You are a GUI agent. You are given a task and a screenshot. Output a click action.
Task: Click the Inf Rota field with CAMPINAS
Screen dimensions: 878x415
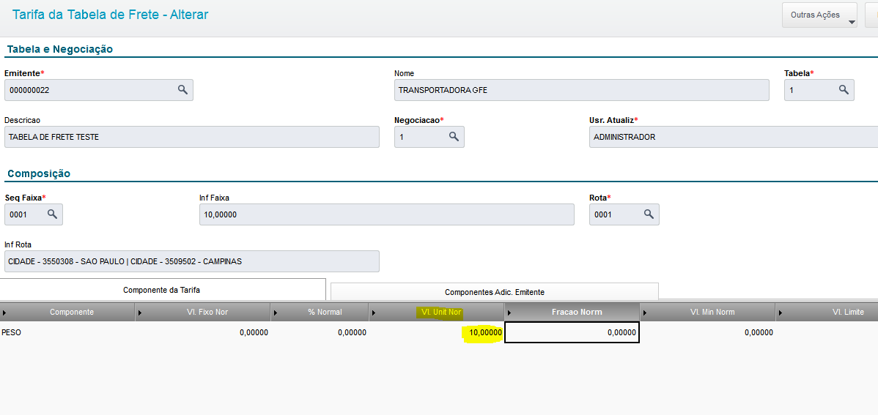tap(191, 261)
